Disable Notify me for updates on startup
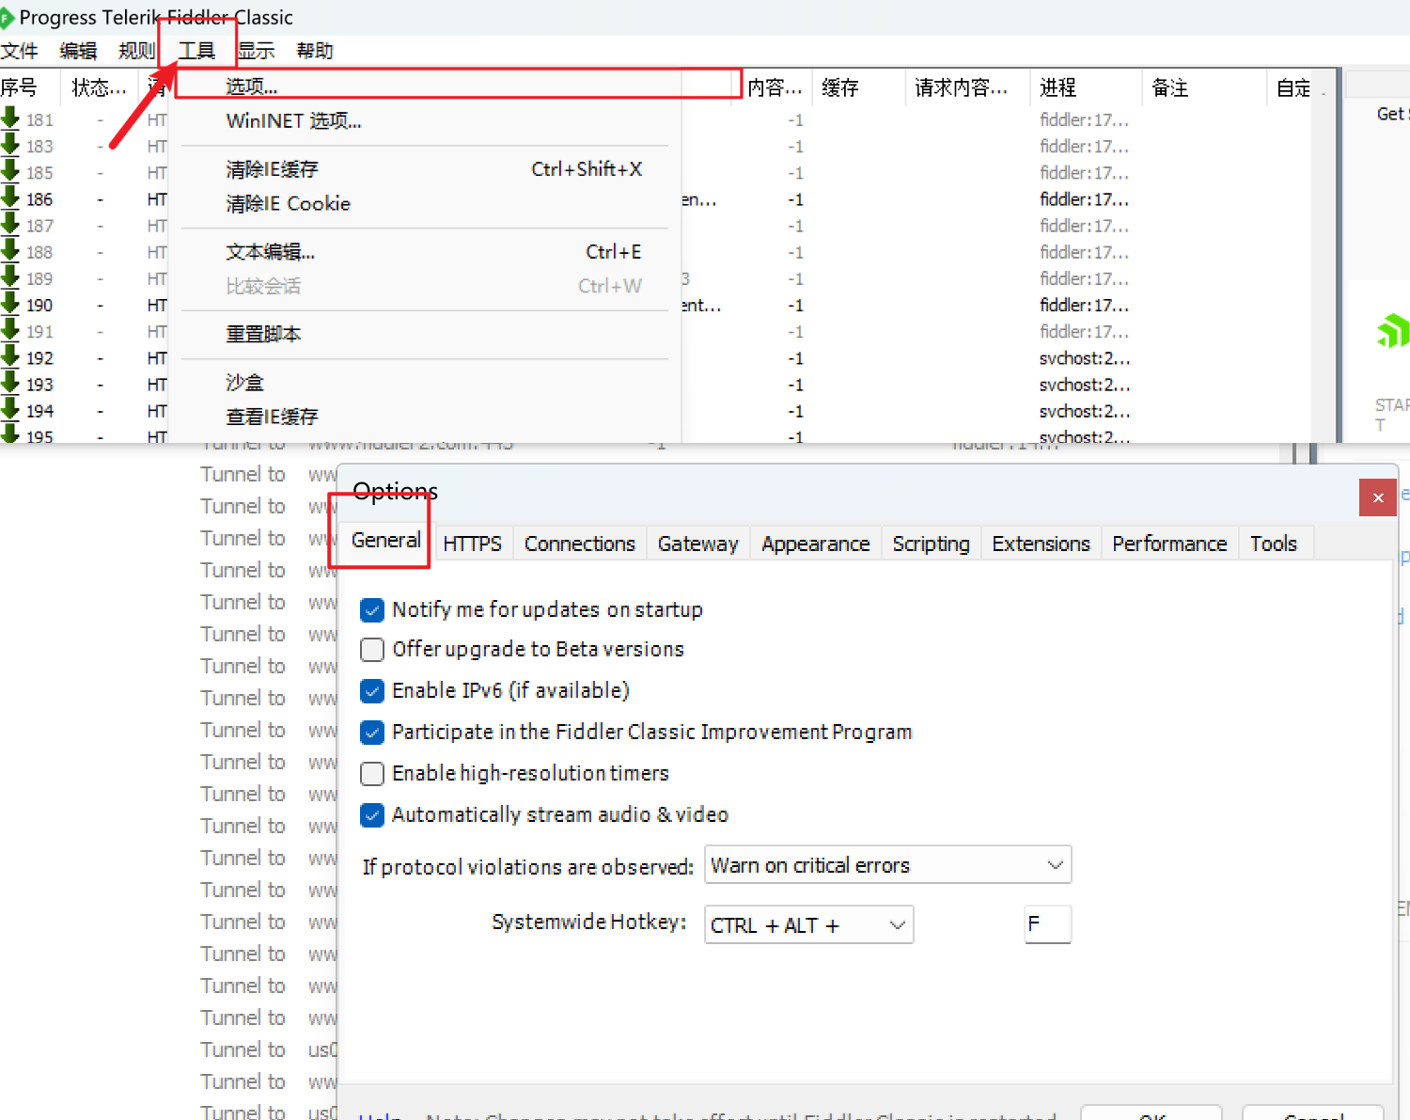1410x1120 pixels. coord(372,610)
